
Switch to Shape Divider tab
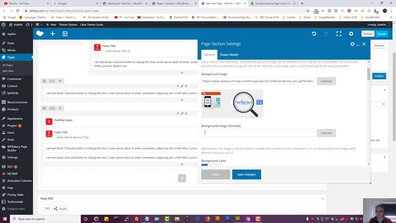(x=229, y=55)
